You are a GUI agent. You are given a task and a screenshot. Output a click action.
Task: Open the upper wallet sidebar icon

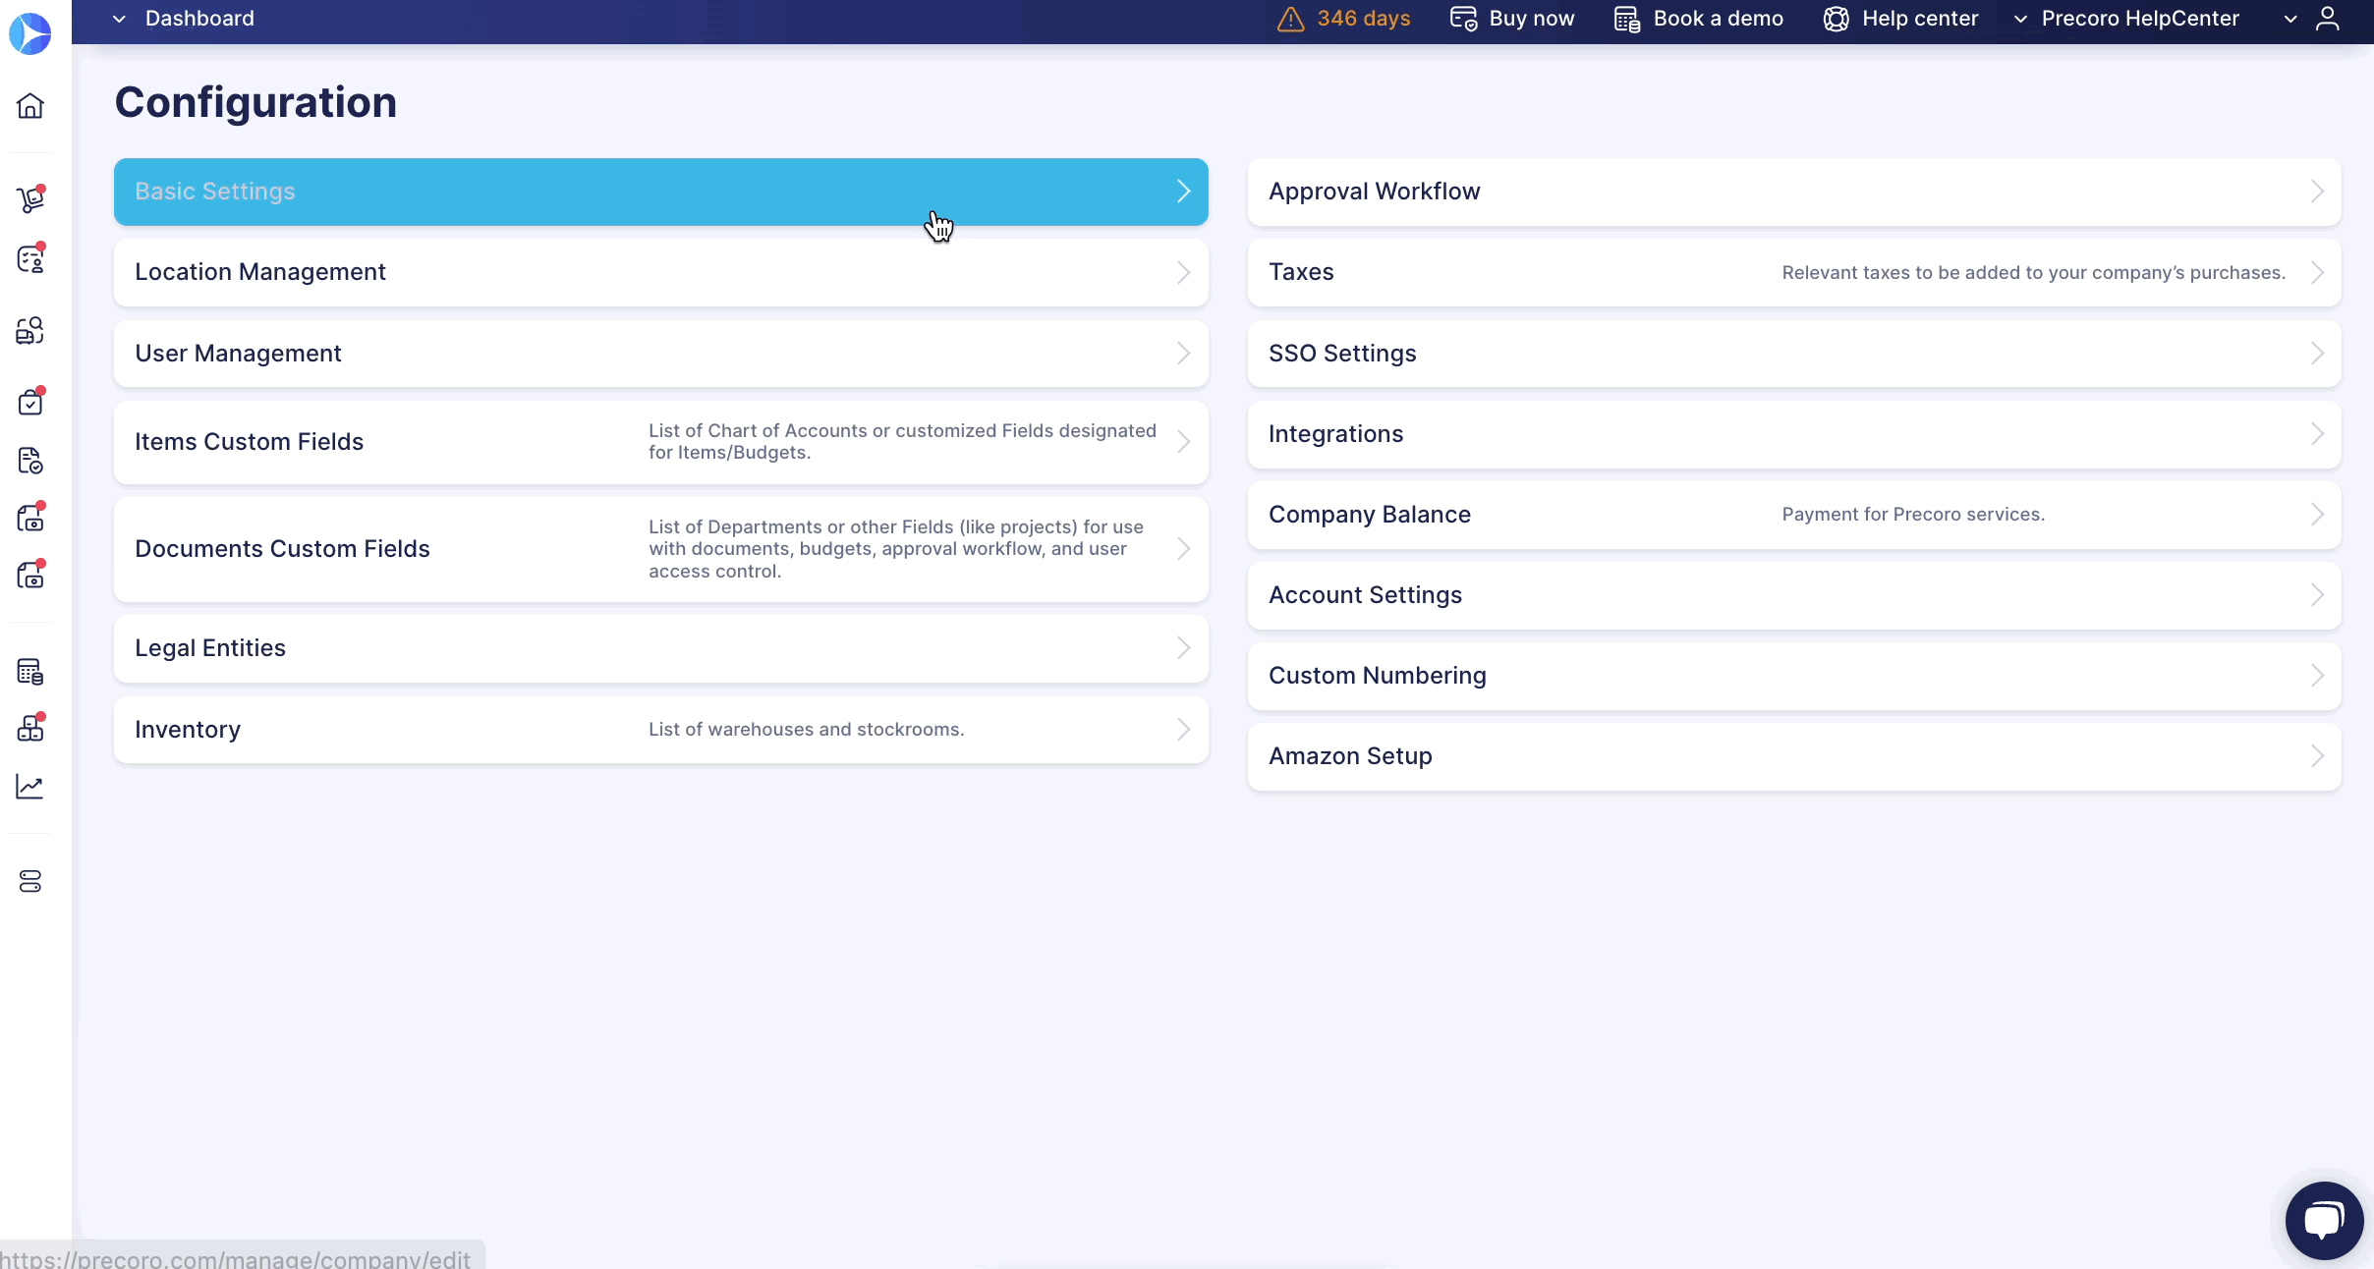point(30,518)
